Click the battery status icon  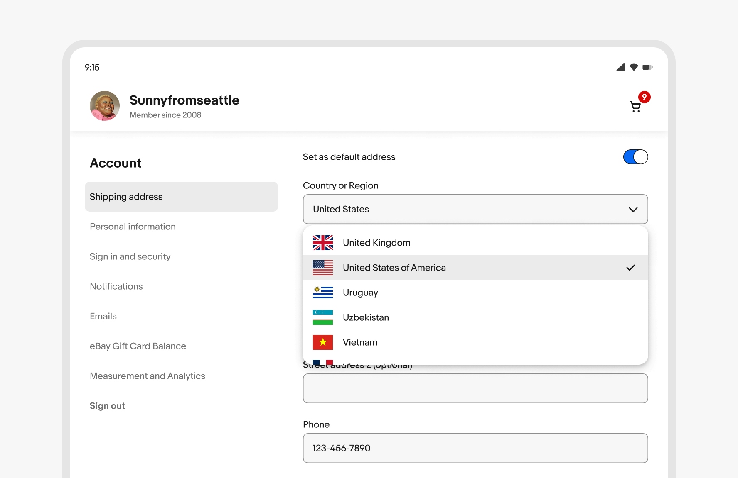[x=647, y=67]
